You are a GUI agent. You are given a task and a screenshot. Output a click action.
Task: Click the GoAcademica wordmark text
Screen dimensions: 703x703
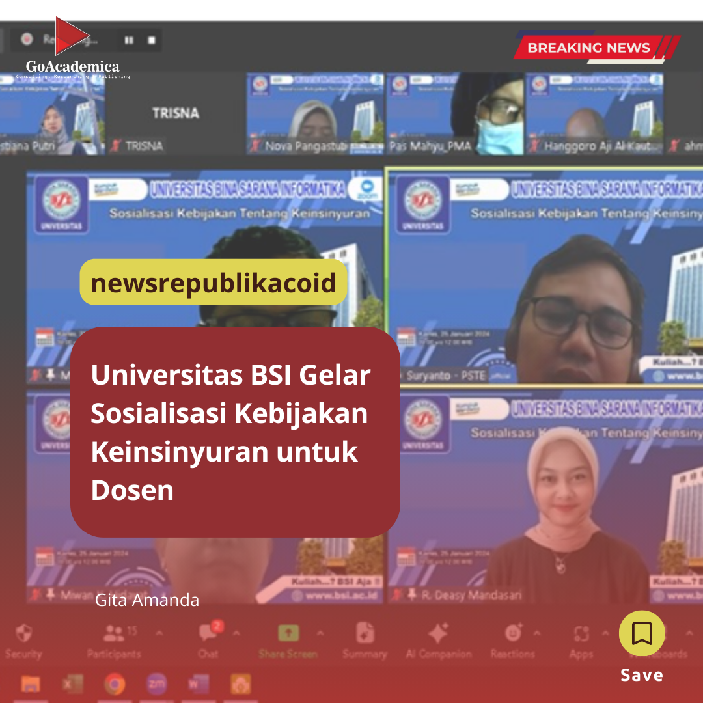(x=73, y=66)
